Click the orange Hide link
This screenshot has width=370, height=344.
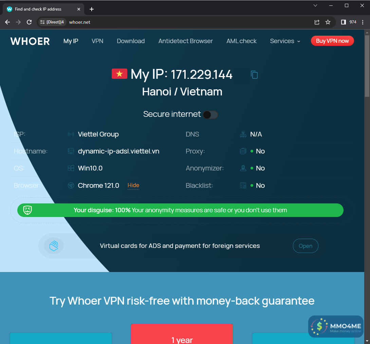(133, 185)
